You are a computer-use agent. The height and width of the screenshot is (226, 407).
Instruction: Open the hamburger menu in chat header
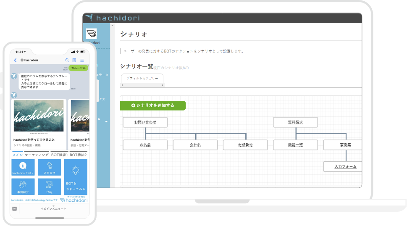click(x=82, y=60)
